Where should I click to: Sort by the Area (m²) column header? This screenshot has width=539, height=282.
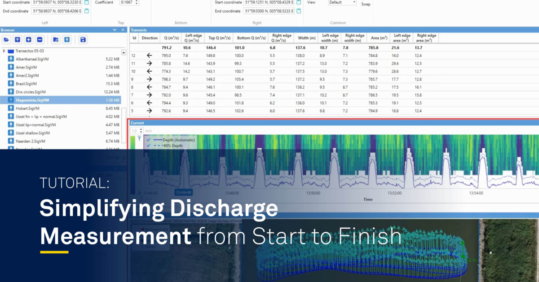coord(378,38)
